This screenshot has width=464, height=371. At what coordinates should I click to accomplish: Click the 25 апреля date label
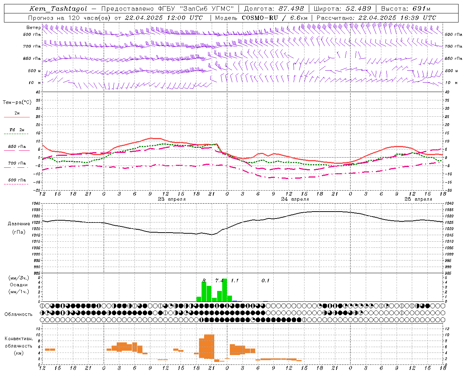pos(418,199)
